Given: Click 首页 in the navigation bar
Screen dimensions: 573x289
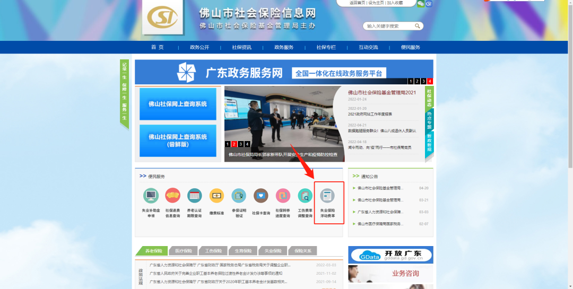Looking at the screenshot, I should [x=158, y=47].
